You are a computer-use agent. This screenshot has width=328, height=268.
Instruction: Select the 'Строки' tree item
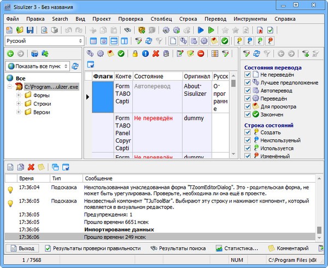[43, 103]
